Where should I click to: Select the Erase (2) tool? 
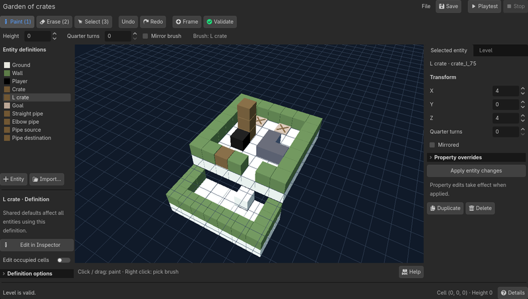click(54, 22)
